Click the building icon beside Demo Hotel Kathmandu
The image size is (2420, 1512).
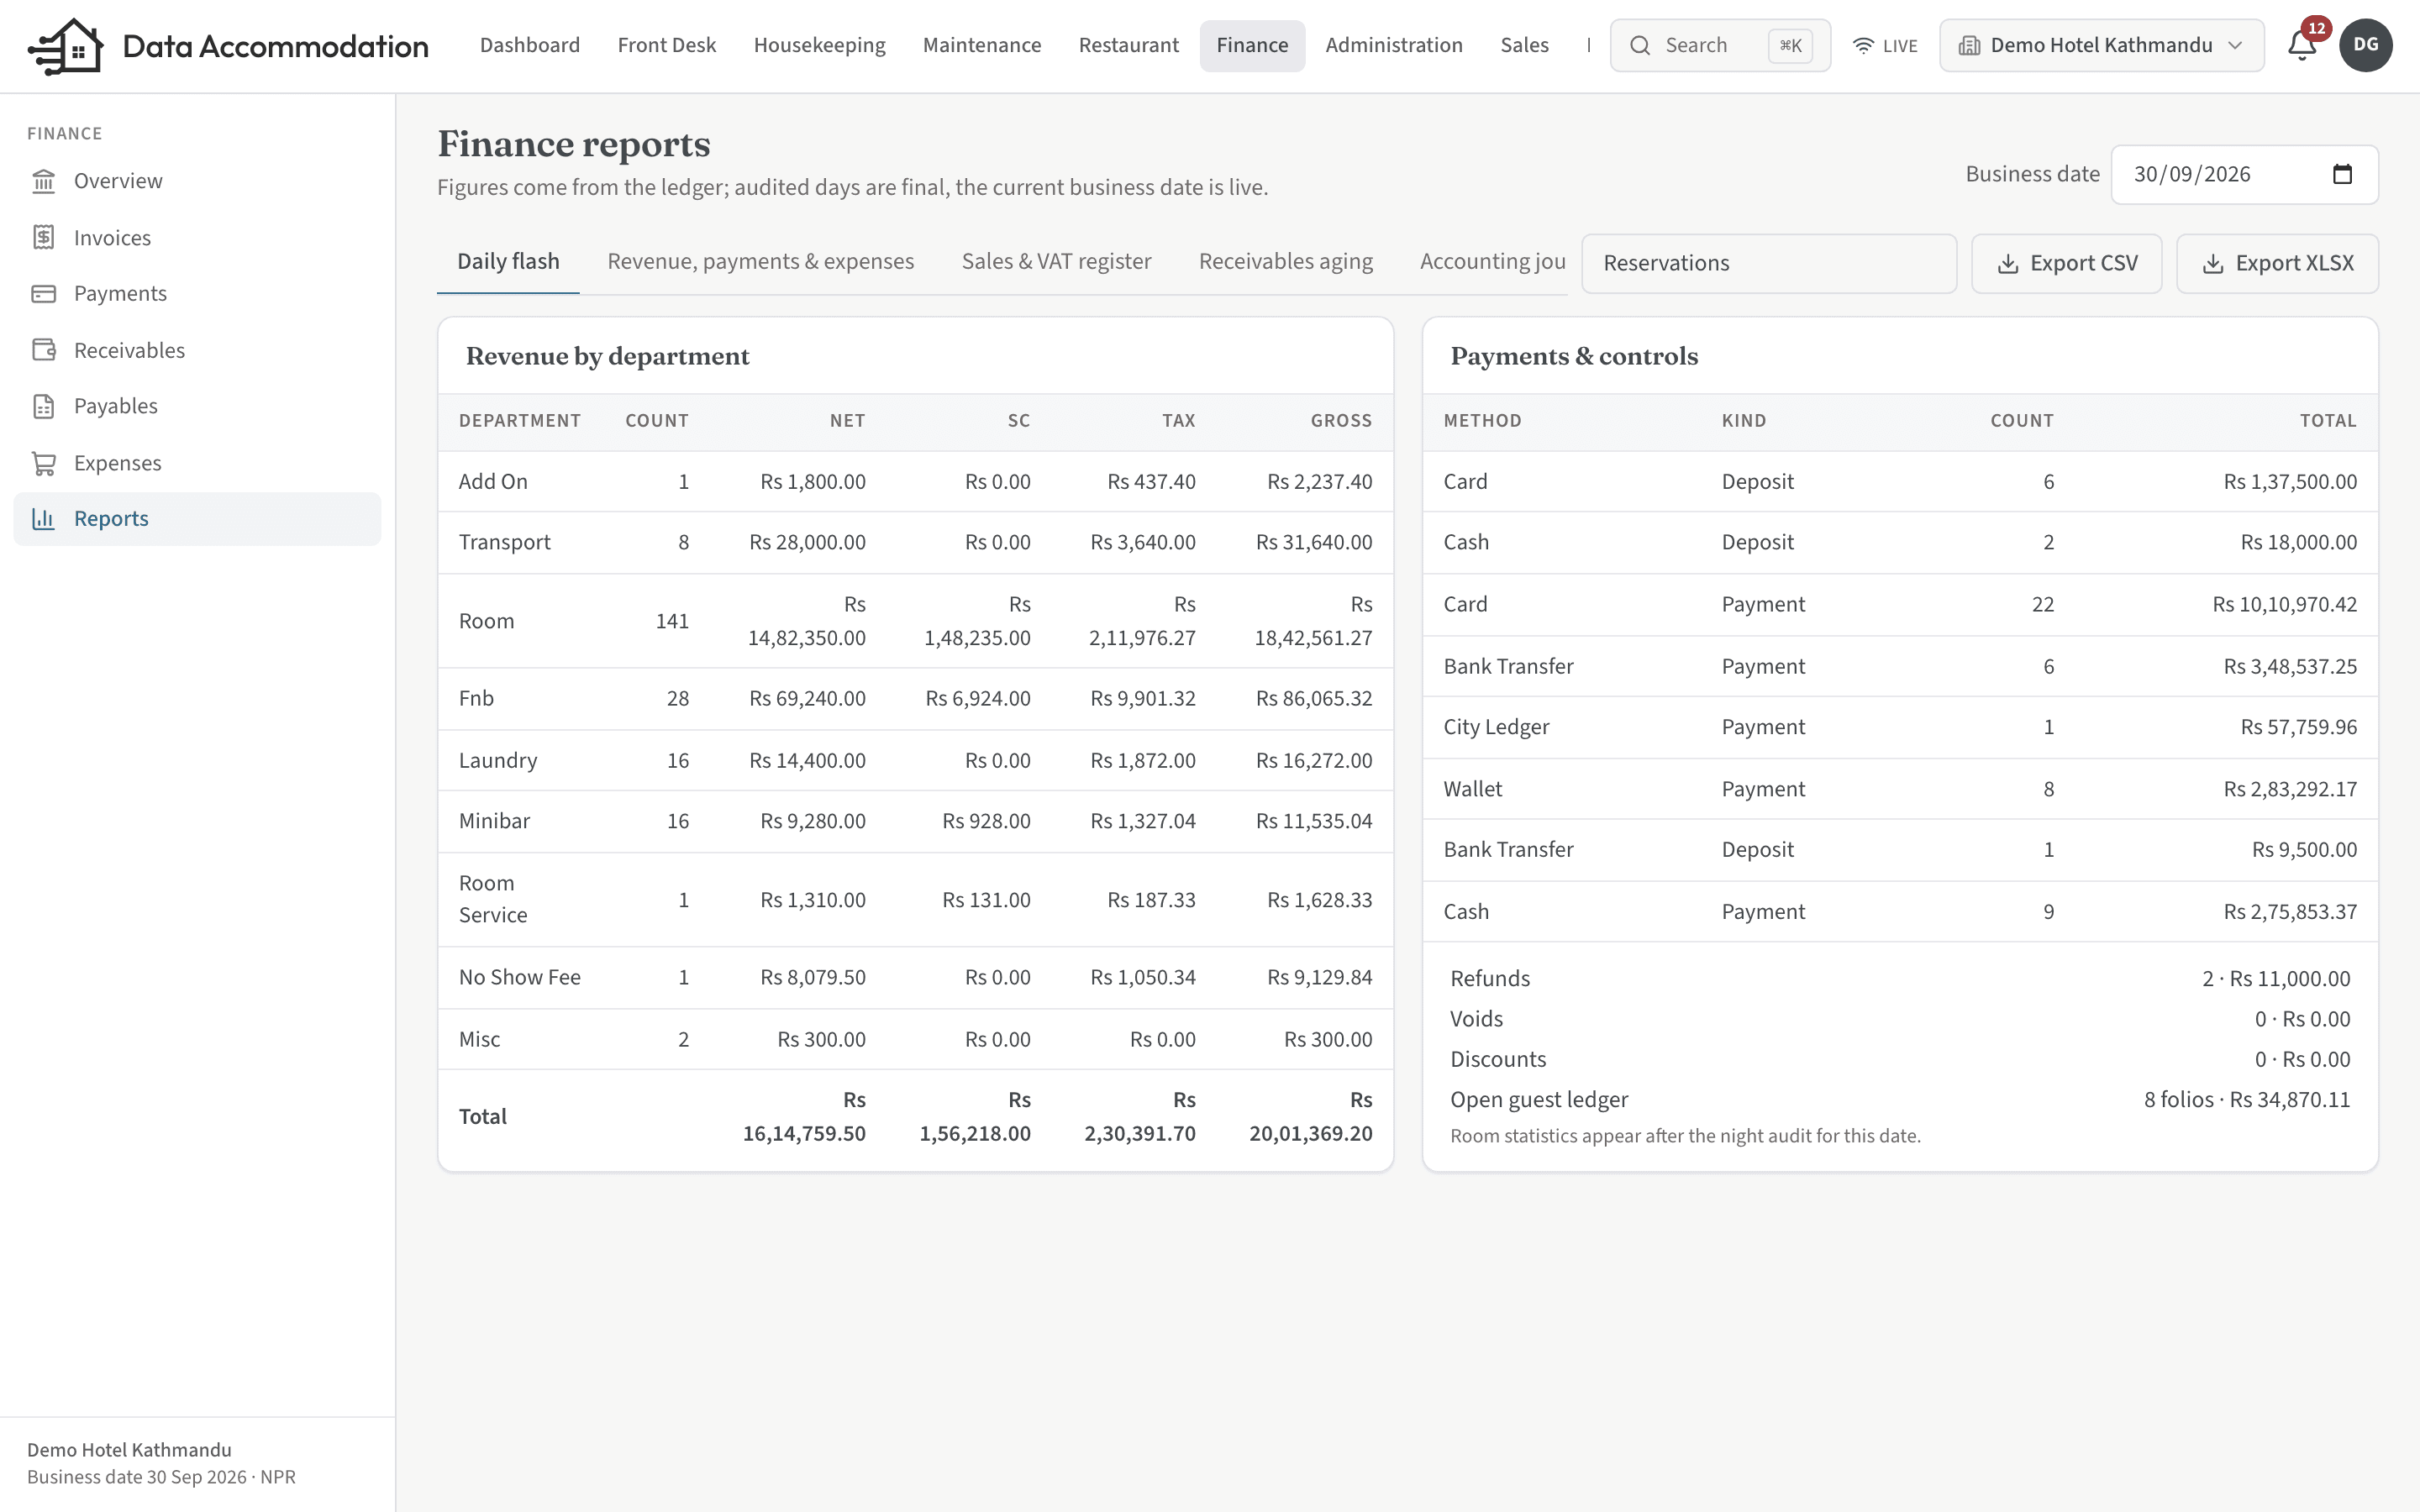(1969, 45)
